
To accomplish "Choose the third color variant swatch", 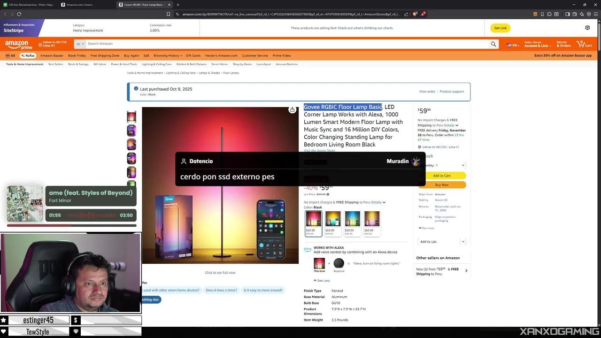I will coord(352,223).
